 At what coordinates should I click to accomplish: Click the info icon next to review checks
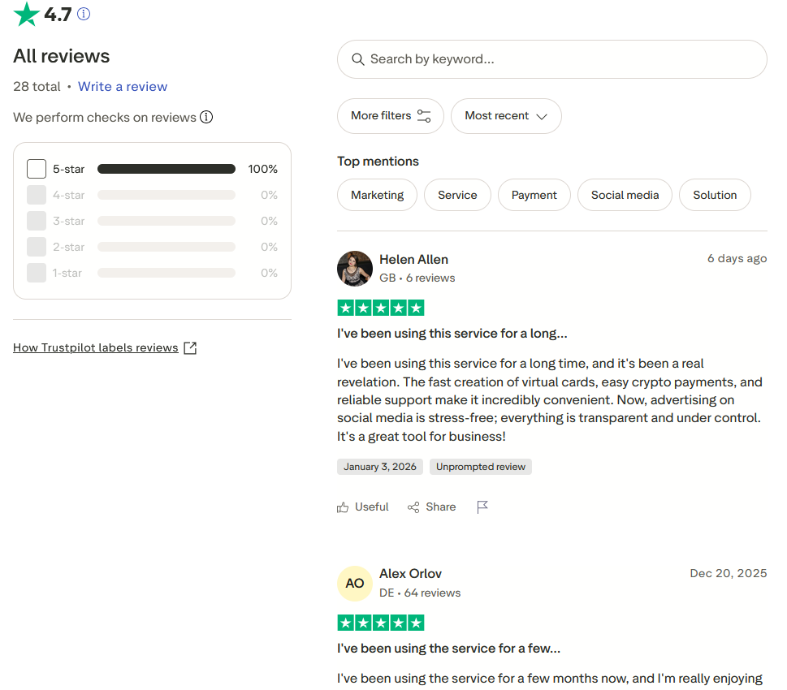[x=206, y=117]
